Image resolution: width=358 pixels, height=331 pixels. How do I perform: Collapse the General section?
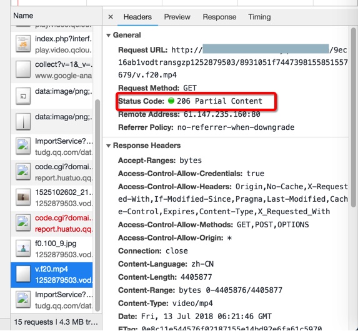[109, 35]
